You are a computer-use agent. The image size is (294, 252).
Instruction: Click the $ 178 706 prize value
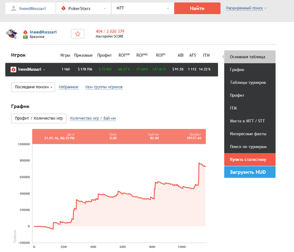point(85,69)
